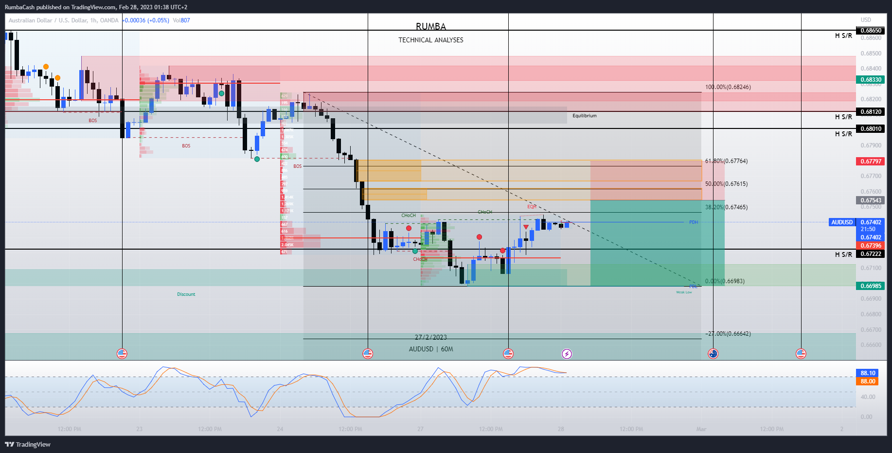Click the TECHNICAL ANALYSES subtitle
The width and height of the screenshot is (892, 453).
tap(431, 40)
